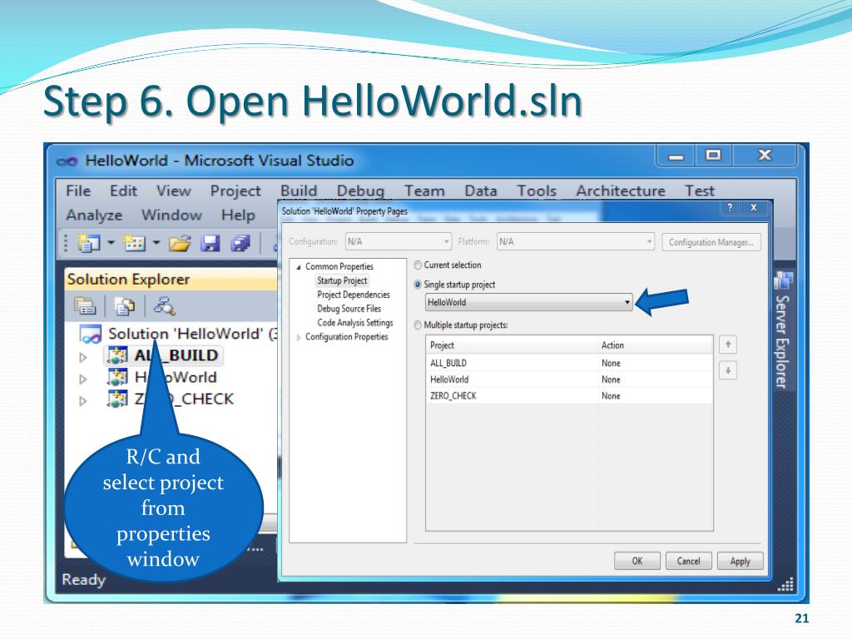Expand the Configuration Properties tree node
The image size is (852, 639).
point(299,338)
